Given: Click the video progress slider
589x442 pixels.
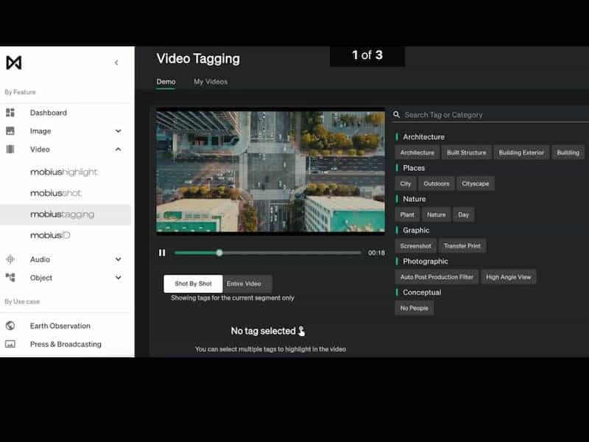Looking at the screenshot, I should point(268,253).
